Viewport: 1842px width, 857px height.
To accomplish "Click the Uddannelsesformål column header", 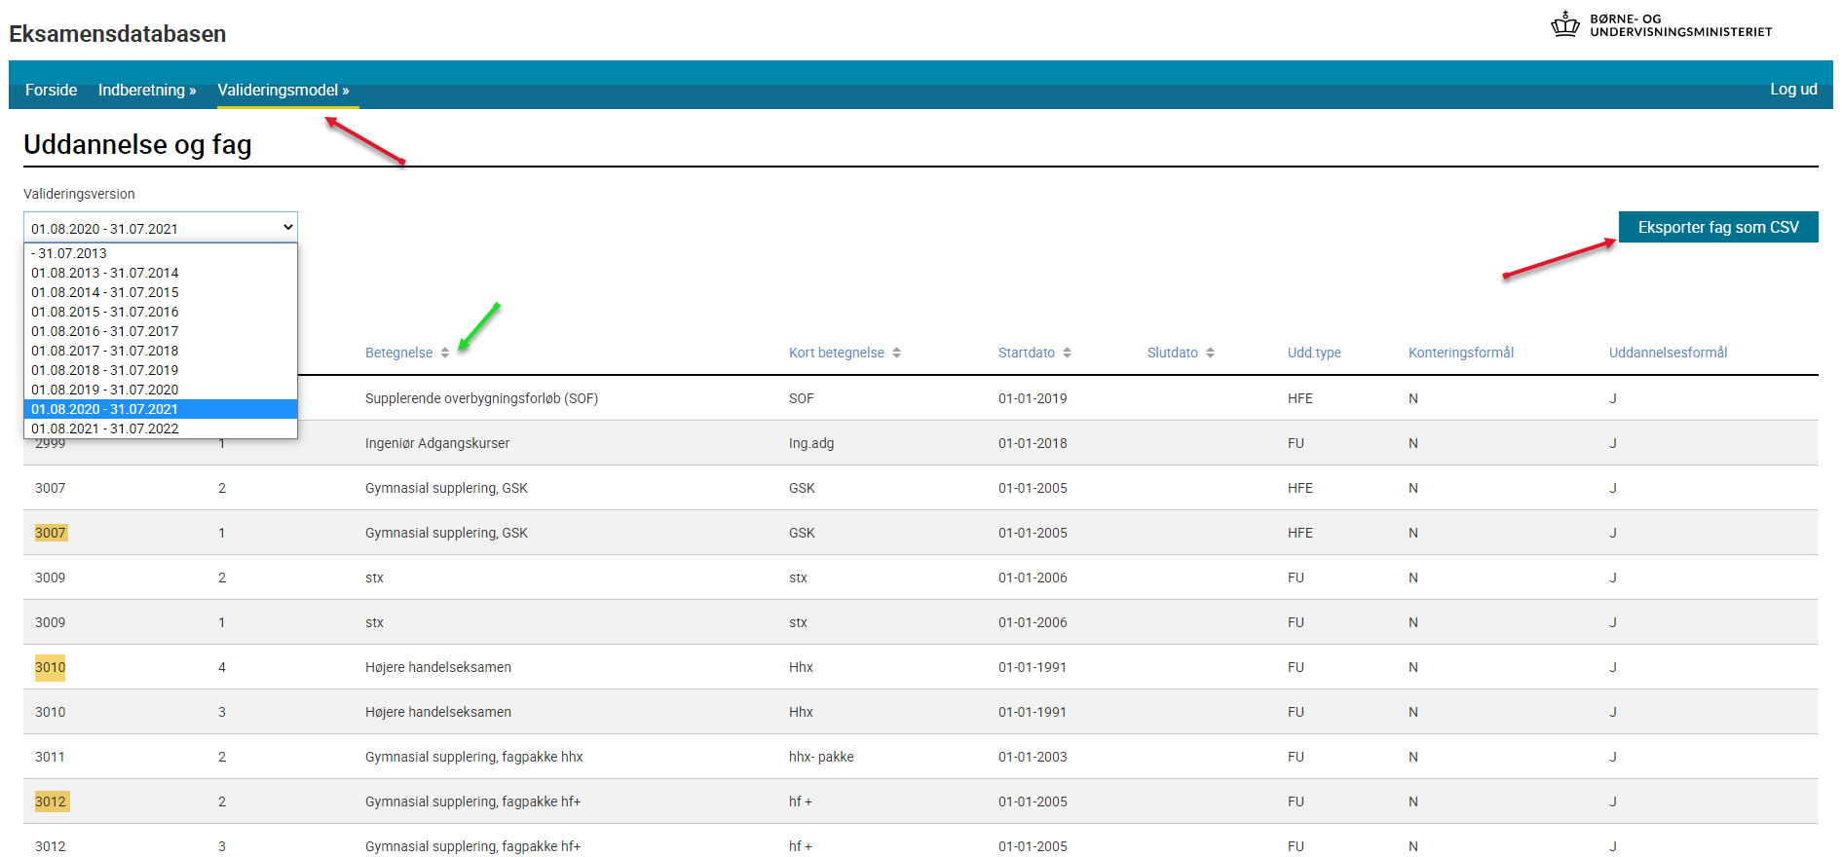I will pos(1668,353).
